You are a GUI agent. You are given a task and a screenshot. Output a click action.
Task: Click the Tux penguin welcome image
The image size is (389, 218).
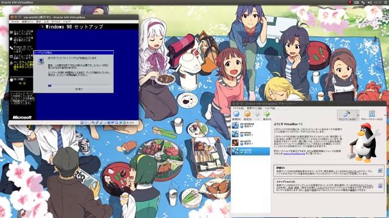(x=364, y=142)
